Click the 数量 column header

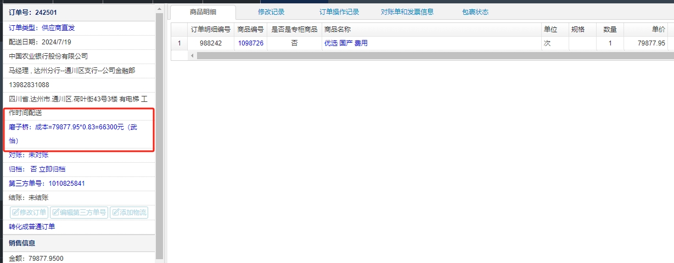[610, 29]
